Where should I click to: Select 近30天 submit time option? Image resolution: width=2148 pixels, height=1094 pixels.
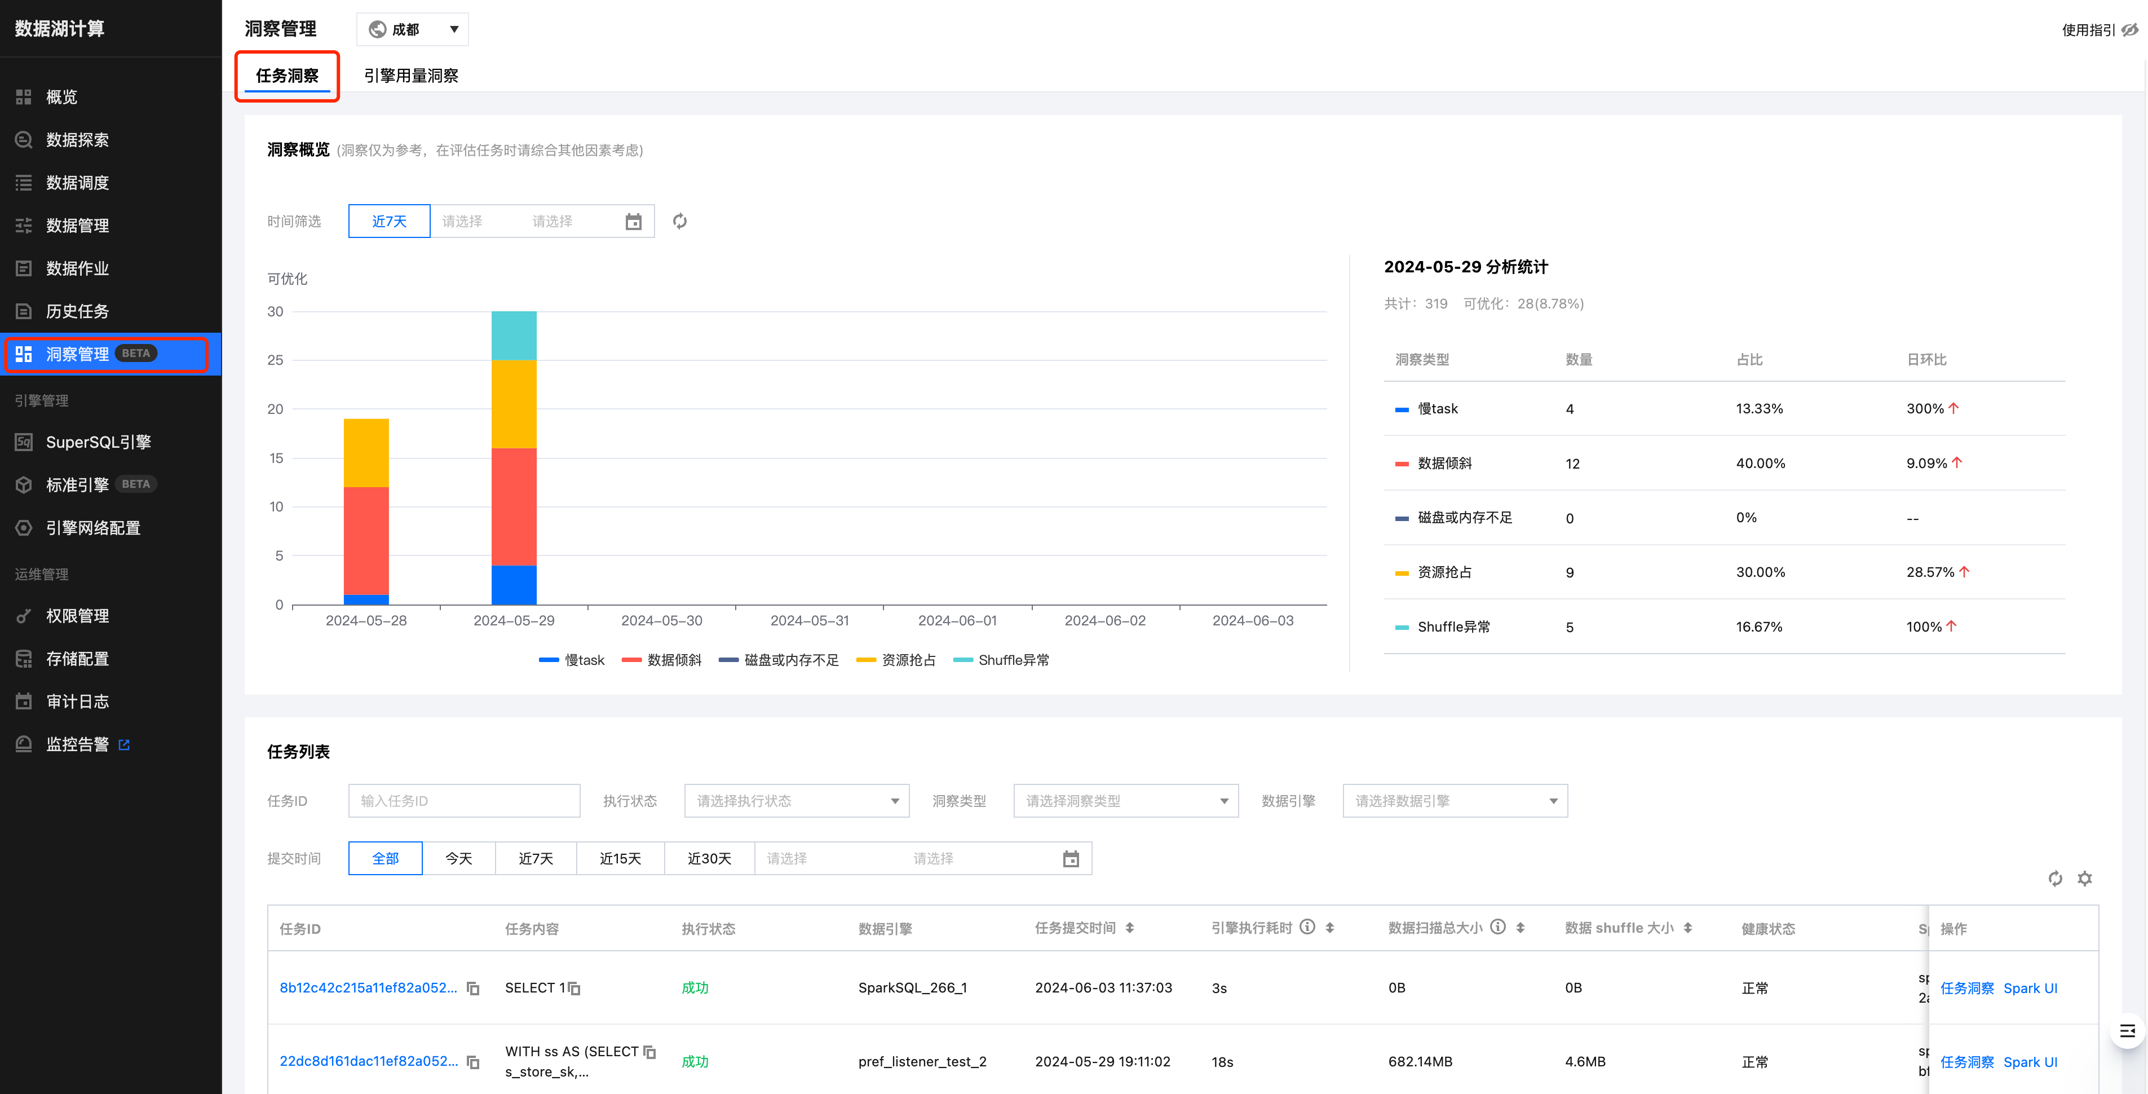pyautogui.click(x=709, y=858)
